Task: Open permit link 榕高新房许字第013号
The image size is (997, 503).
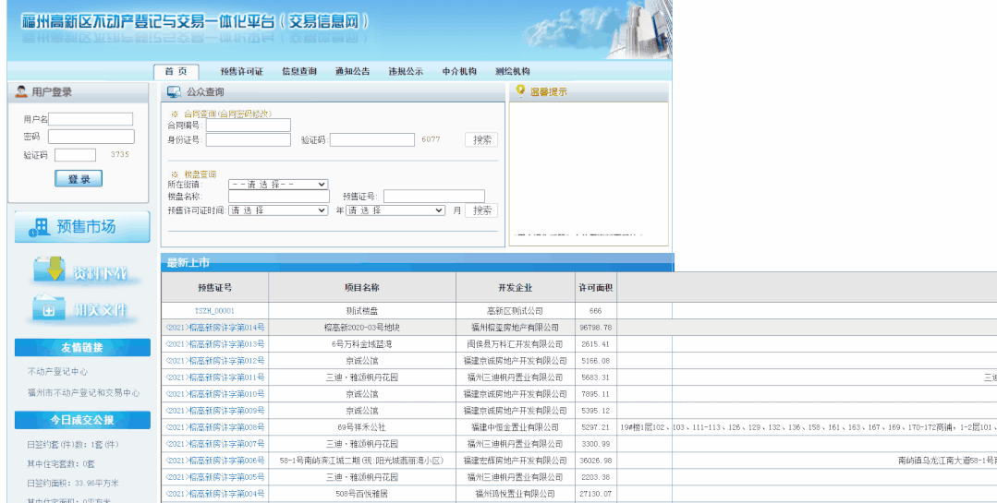Action: tap(215, 344)
